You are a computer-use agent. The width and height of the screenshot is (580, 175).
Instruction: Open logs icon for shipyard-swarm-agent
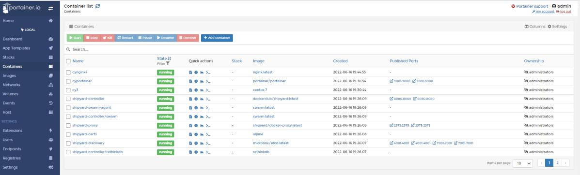pos(190,108)
